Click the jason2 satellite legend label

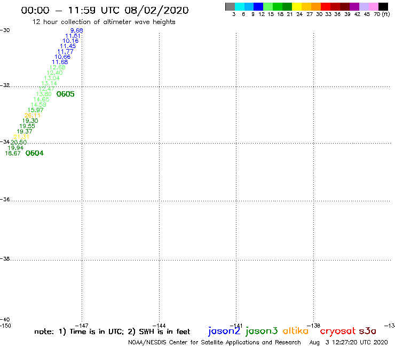[224, 332]
